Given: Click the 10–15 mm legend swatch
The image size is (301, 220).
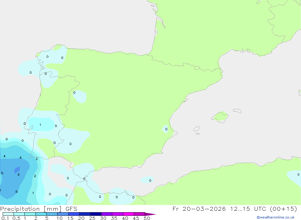Looking at the screenshot, I should 63,214.
